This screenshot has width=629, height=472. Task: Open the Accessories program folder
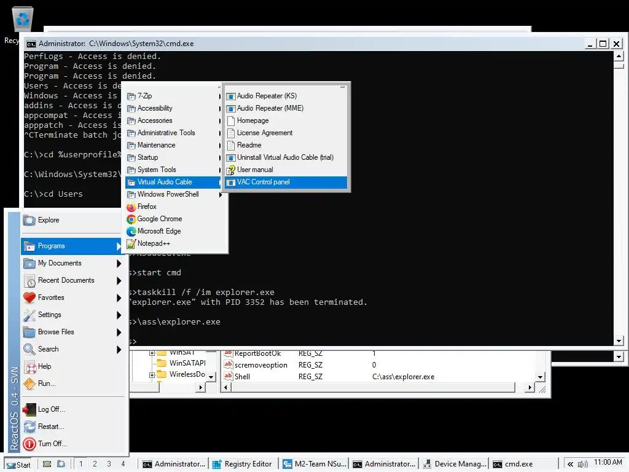pyautogui.click(x=174, y=120)
